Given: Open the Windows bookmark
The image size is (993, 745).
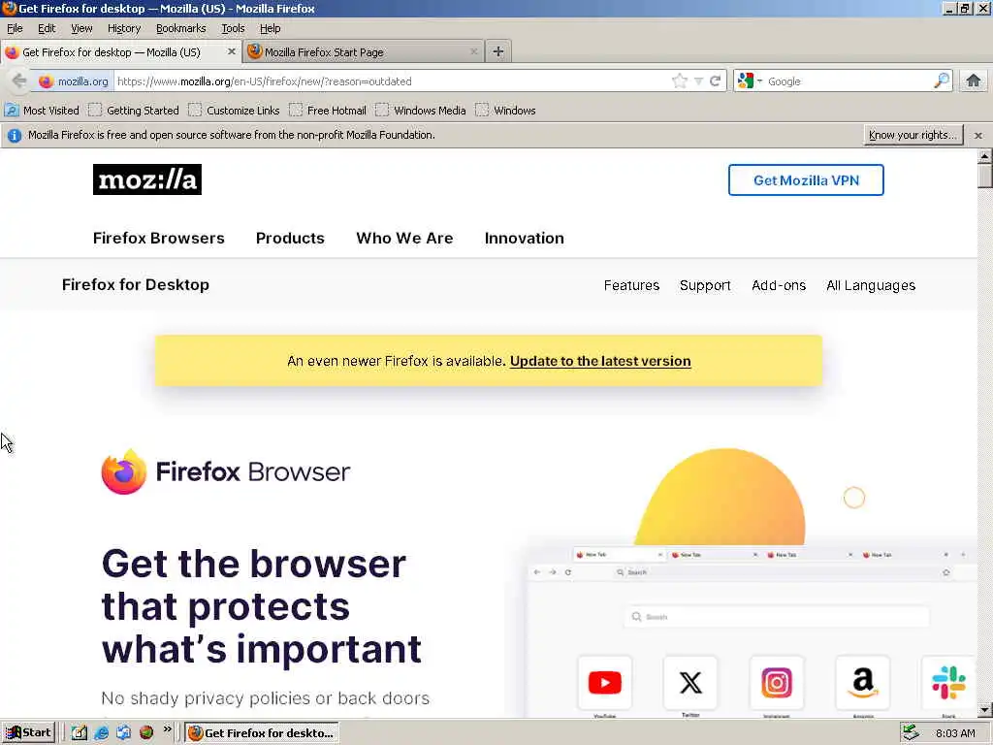Looking at the screenshot, I should tap(506, 111).
